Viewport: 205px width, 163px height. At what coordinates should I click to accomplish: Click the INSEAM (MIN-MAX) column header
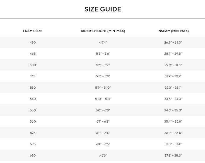point(173,31)
